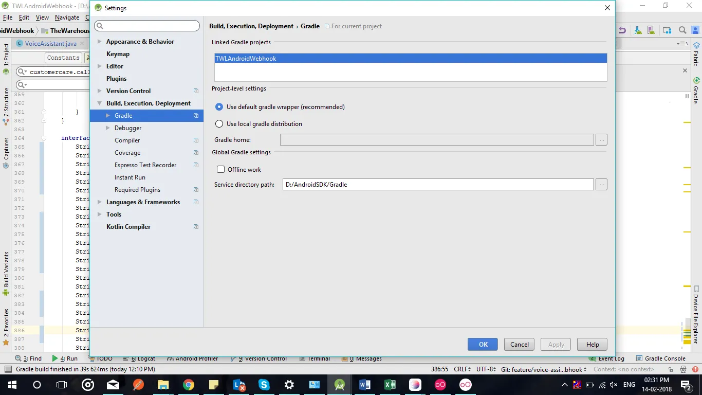Switch to the VoiceAssistant.java editor tab
The image size is (702, 395).
tap(50, 44)
